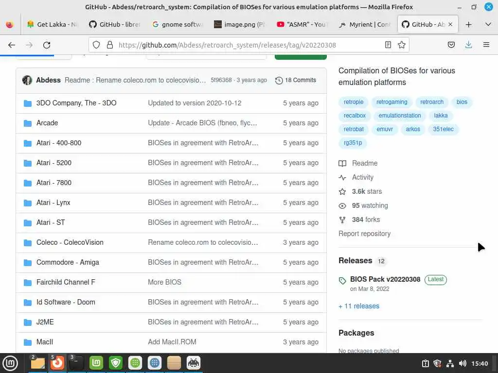
Task: Open Files manager in taskbar
Action: click(37, 363)
